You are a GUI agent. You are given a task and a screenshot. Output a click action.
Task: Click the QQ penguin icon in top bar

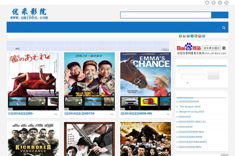click(x=207, y=3)
